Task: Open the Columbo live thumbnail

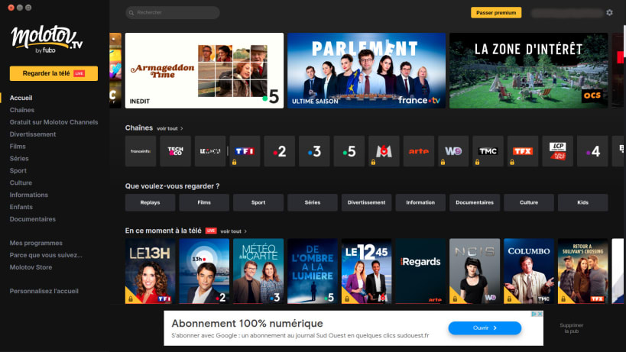Action: point(529,271)
